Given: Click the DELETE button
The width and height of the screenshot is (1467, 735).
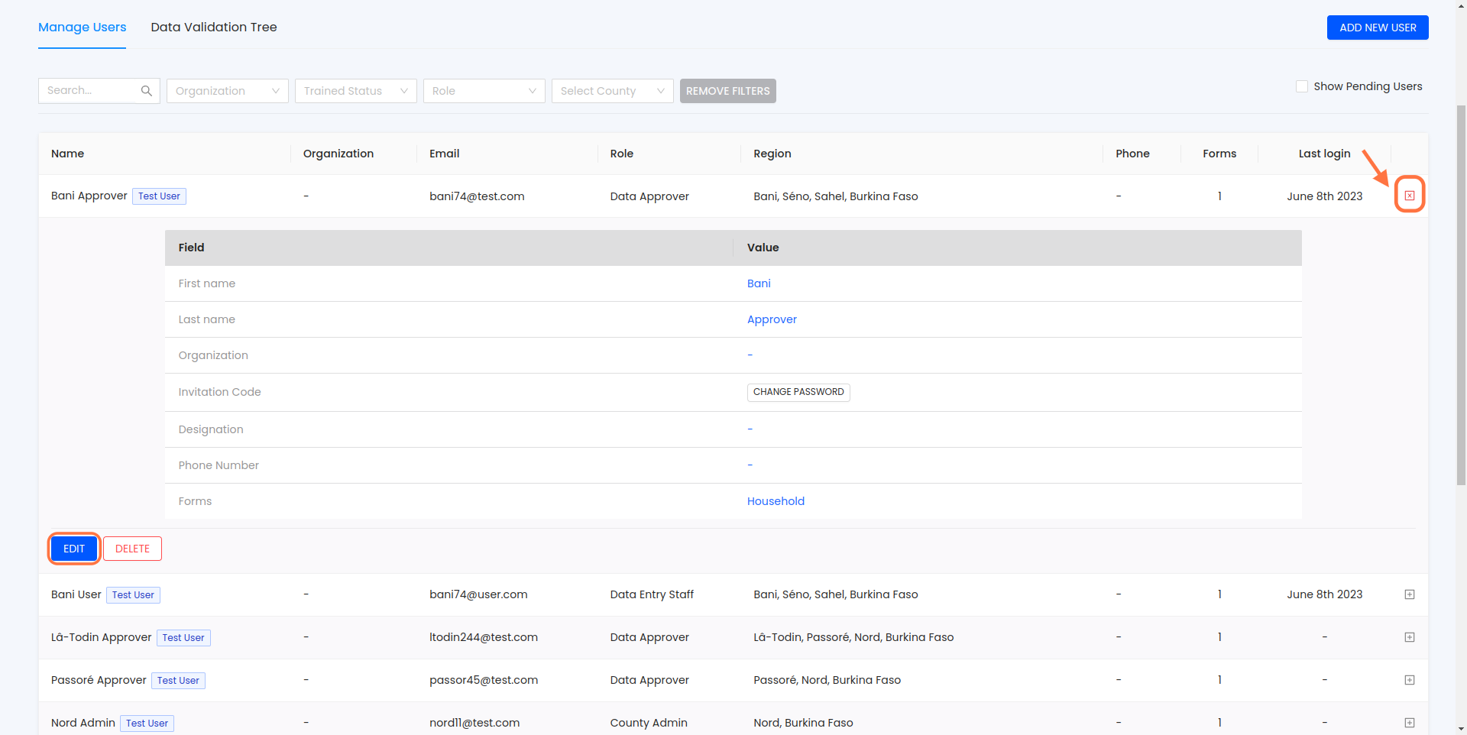Looking at the screenshot, I should tap(132, 549).
